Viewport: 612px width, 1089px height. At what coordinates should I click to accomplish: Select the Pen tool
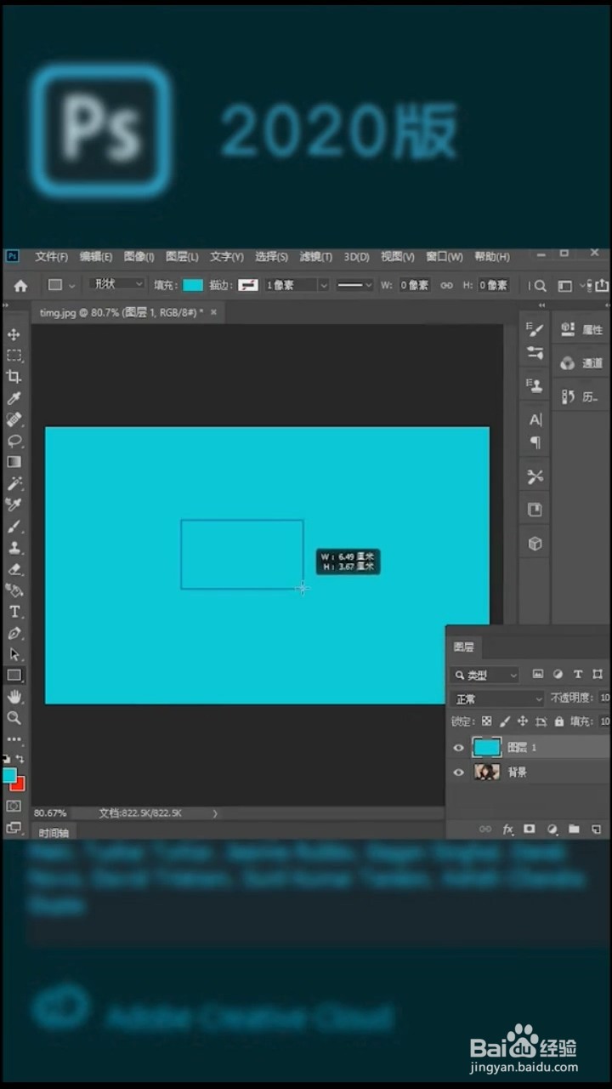click(x=14, y=633)
